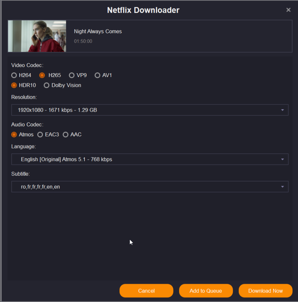298x302 pixels.
Task: Open the Resolution dropdown
Action: click(x=150, y=110)
